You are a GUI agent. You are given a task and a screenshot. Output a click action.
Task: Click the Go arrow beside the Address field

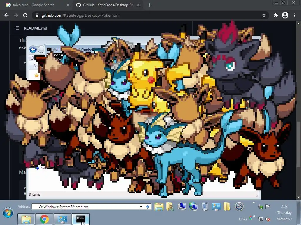pyautogui.click(x=148, y=207)
